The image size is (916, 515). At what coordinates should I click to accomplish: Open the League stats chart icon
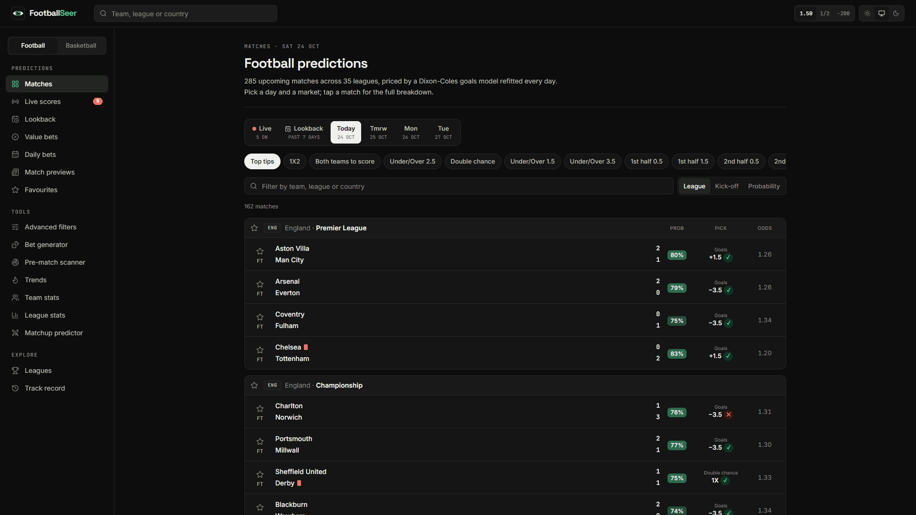click(x=15, y=315)
